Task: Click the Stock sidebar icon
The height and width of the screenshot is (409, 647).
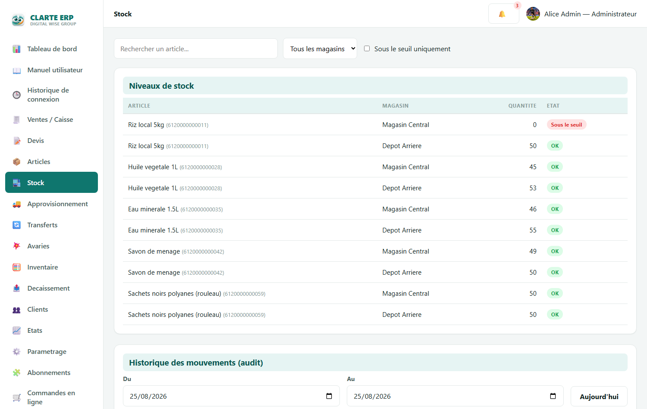Action: pyautogui.click(x=16, y=183)
